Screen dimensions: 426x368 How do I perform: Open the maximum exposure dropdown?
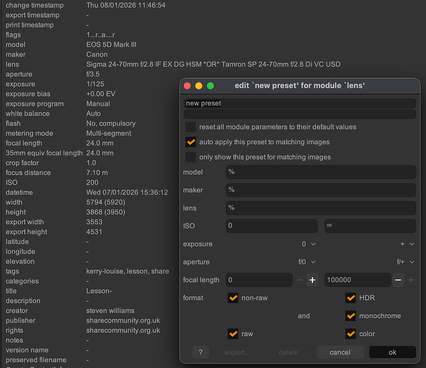coord(407,244)
